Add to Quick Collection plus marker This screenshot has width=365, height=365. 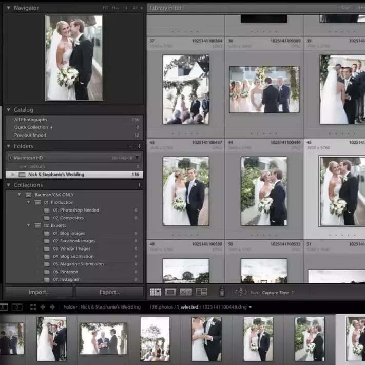click(x=52, y=127)
